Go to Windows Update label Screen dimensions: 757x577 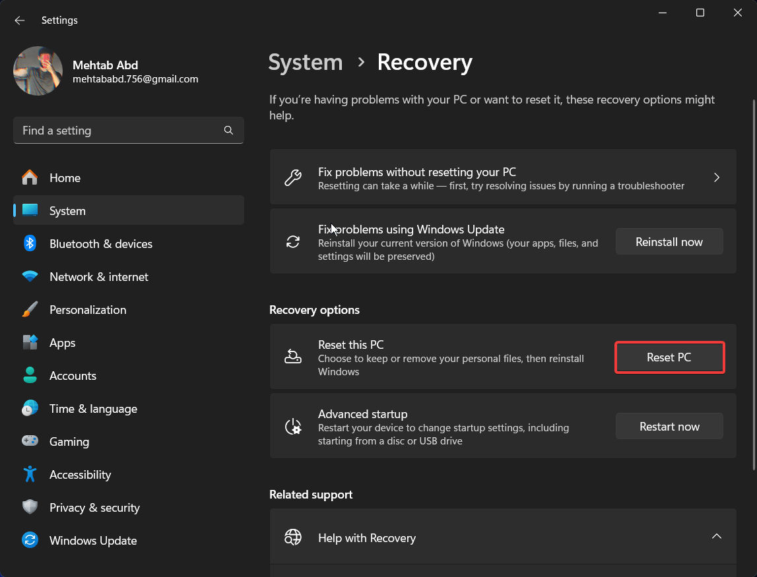(x=93, y=541)
